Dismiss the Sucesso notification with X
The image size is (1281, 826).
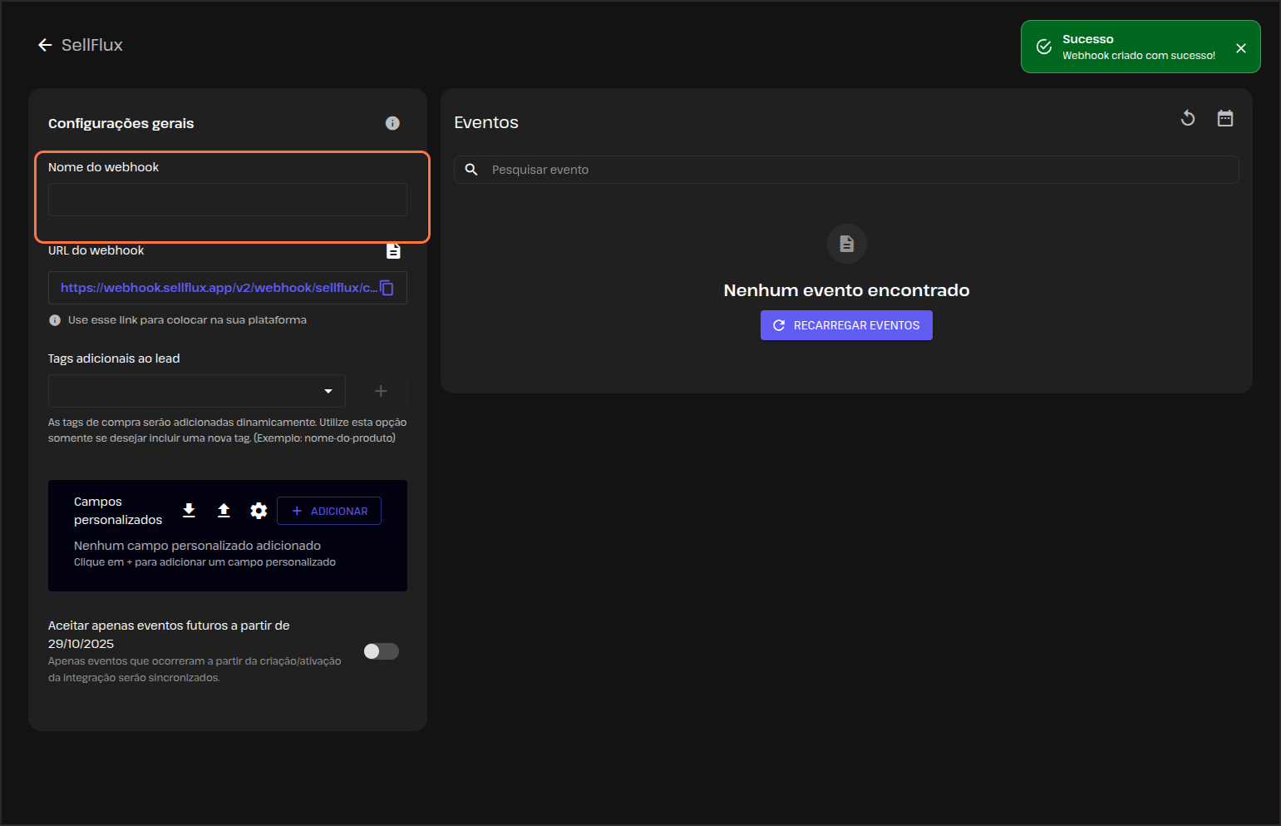pyautogui.click(x=1241, y=48)
